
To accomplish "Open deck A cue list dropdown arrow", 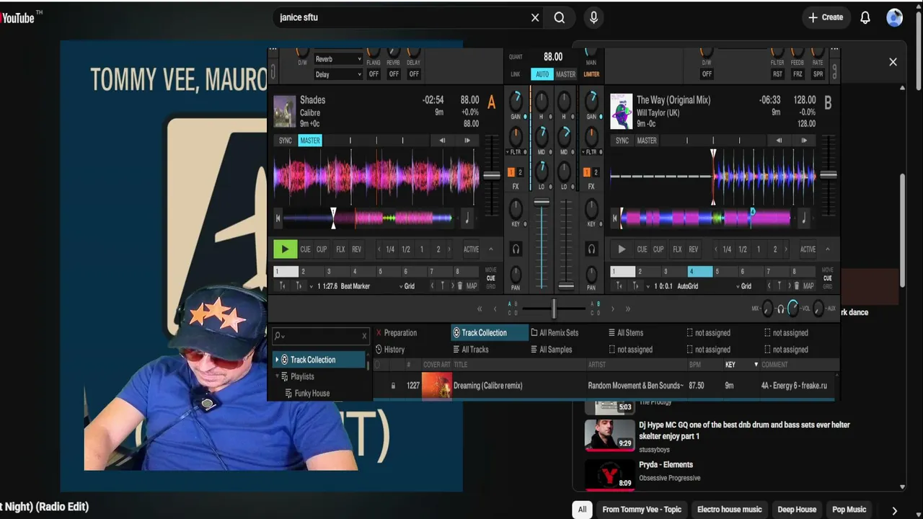I will click(x=312, y=286).
